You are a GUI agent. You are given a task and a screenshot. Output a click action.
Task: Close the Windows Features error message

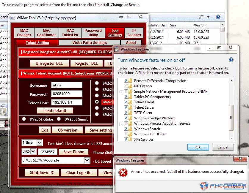(x=240, y=159)
